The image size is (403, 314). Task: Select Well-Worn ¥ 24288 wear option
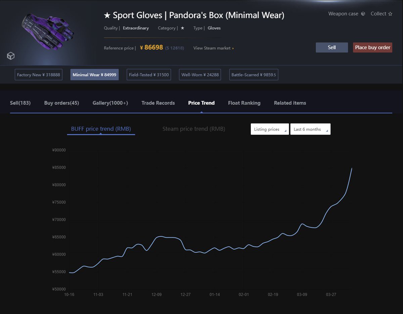[x=200, y=75]
